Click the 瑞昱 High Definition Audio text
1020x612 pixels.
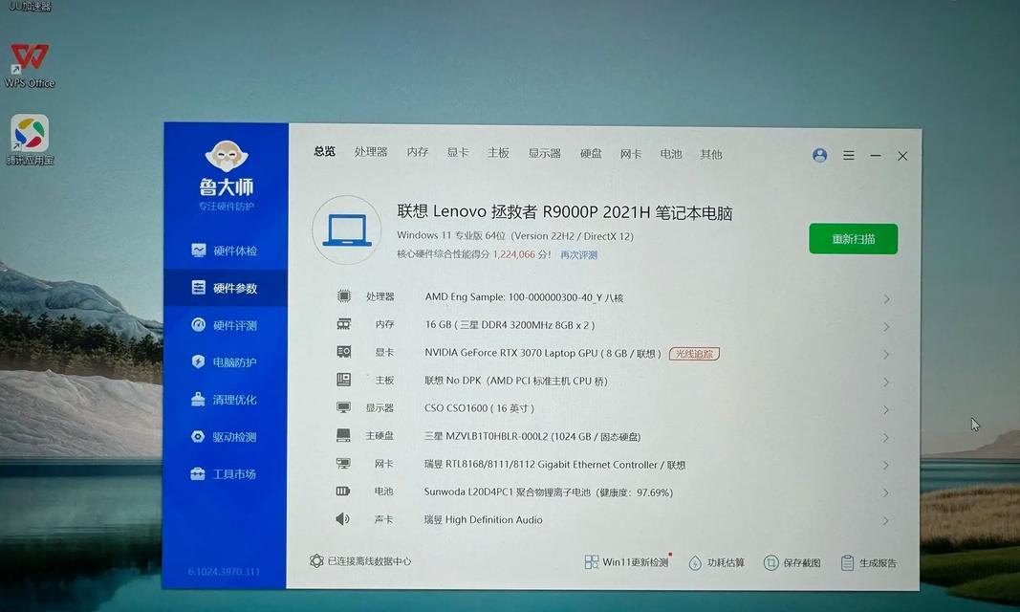click(x=484, y=519)
